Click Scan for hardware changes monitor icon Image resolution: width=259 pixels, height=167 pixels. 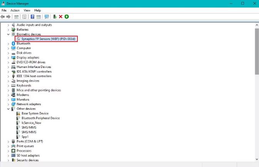[47, 17]
